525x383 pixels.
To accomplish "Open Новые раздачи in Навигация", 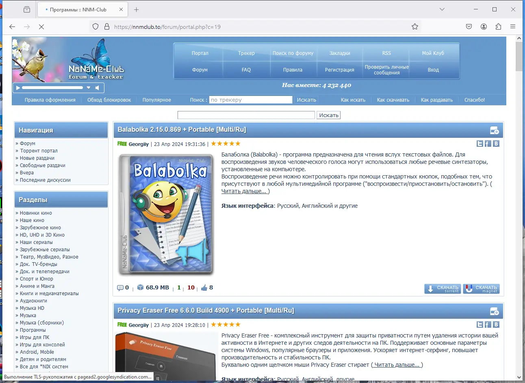I will pos(37,158).
